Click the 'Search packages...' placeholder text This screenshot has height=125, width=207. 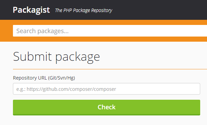(42, 31)
